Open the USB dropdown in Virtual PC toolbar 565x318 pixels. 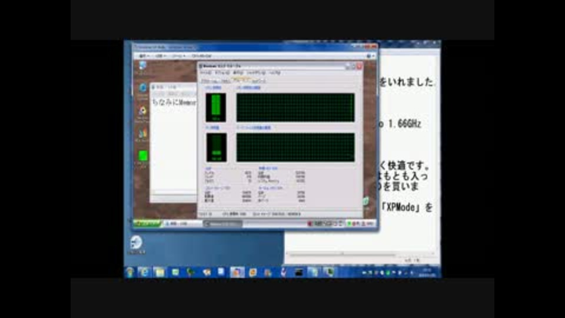pos(161,57)
